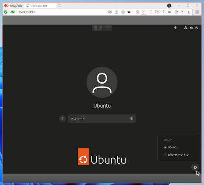The width and height of the screenshot is (204, 185).
Task: Click the Ubuntu username label
Action: tap(102, 106)
